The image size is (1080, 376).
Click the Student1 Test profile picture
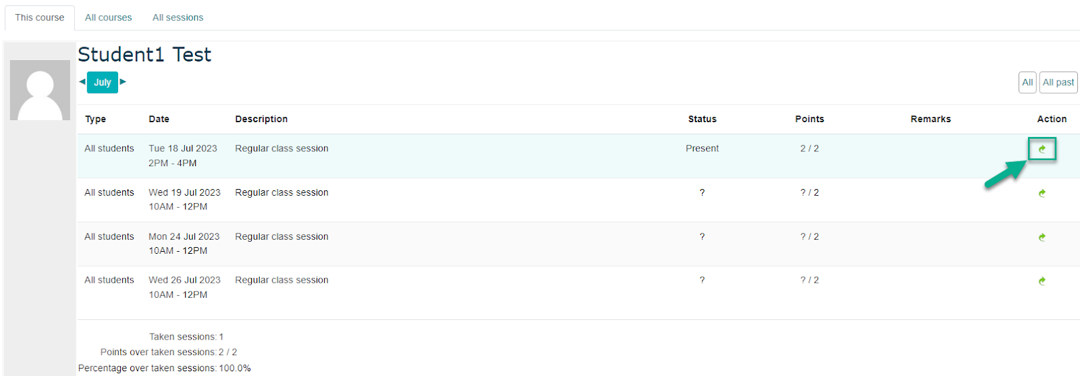(x=40, y=90)
